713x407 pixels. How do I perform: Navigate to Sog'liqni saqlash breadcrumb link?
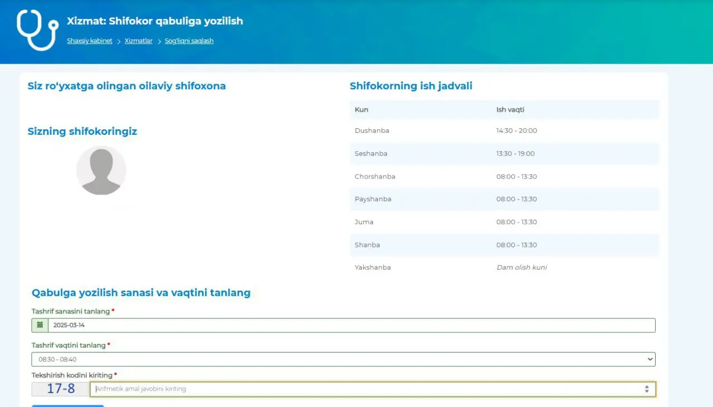pos(189,41)
